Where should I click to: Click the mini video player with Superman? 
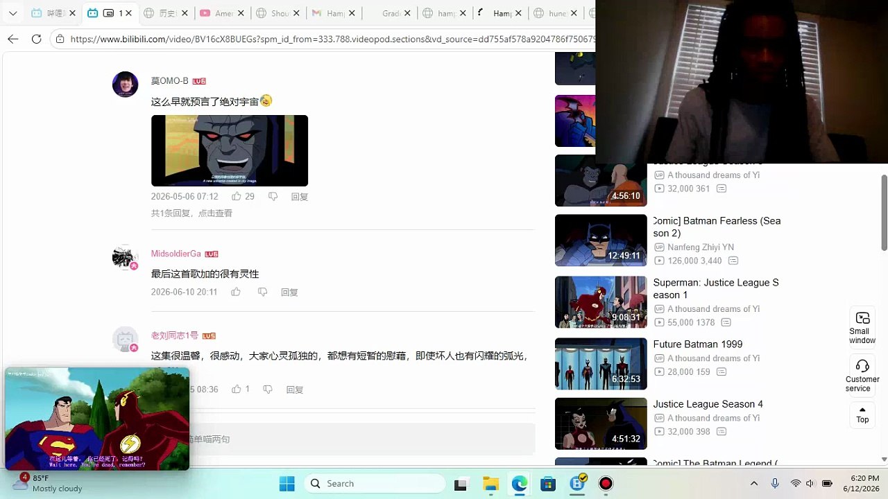[96, 419]
